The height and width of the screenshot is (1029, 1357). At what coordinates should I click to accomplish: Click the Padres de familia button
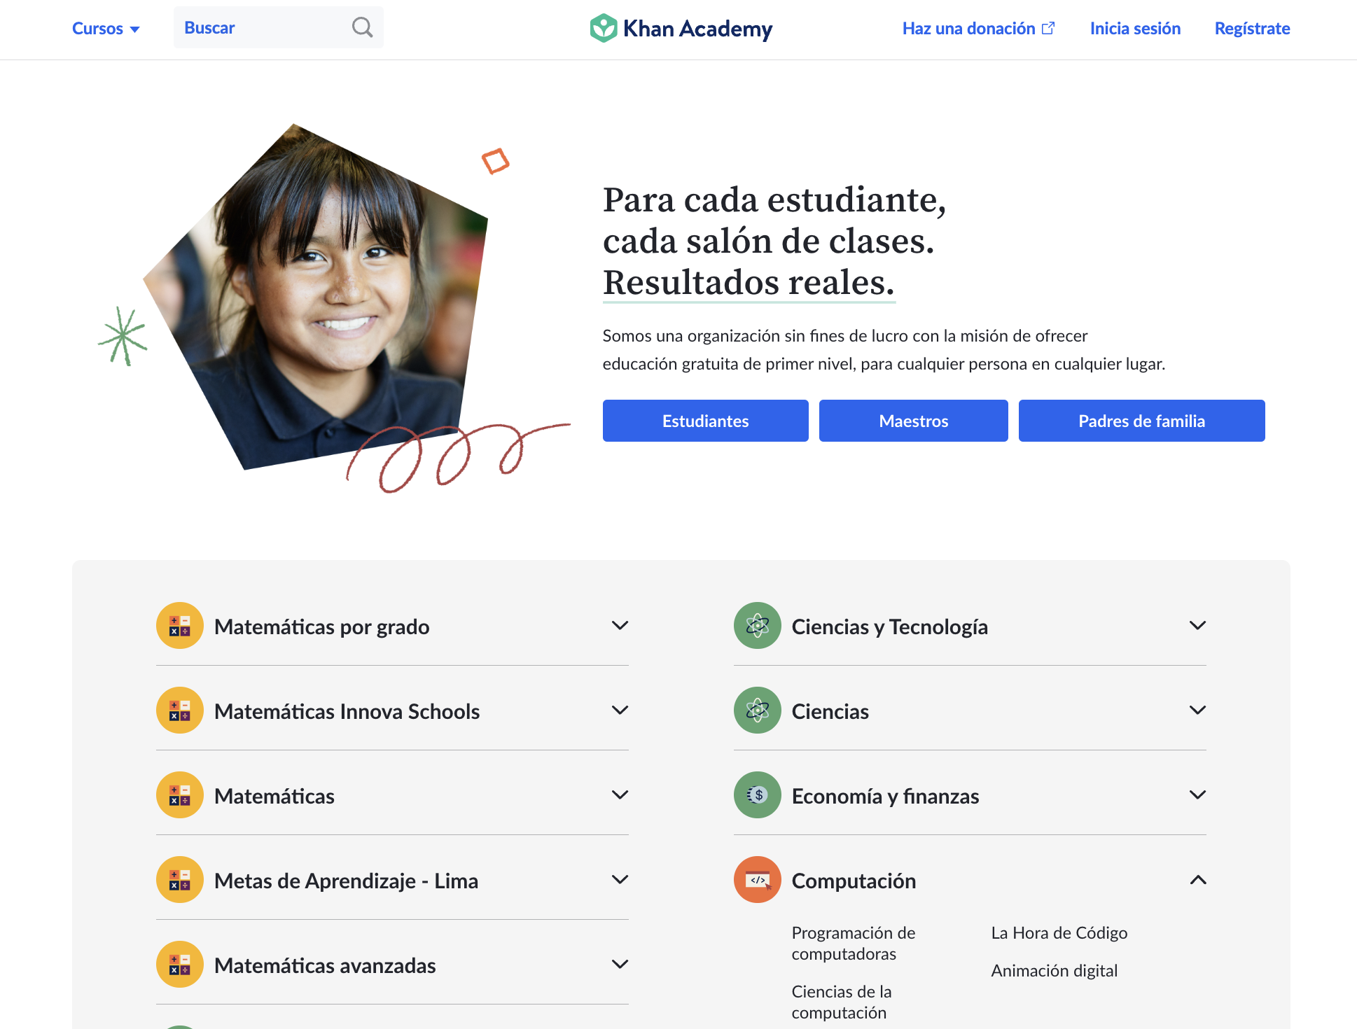(1141, 421)
